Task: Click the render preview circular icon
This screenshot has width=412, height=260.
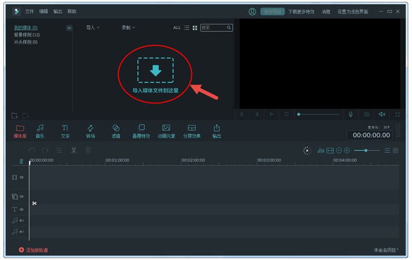Action: tap(307, 151)
